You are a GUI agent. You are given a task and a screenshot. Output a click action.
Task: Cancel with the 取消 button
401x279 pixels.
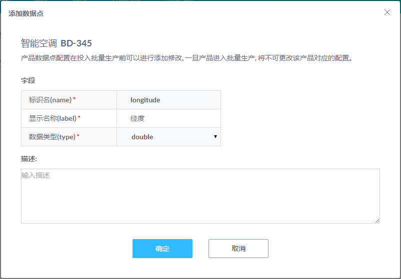coord(238,249)
